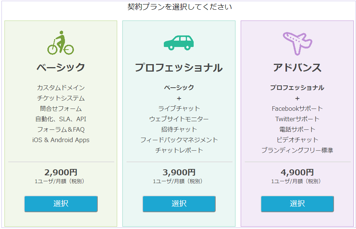Screen dimensions: 356x229
Task: Click the Facebookサポート feature text
Action: [297, 109]
